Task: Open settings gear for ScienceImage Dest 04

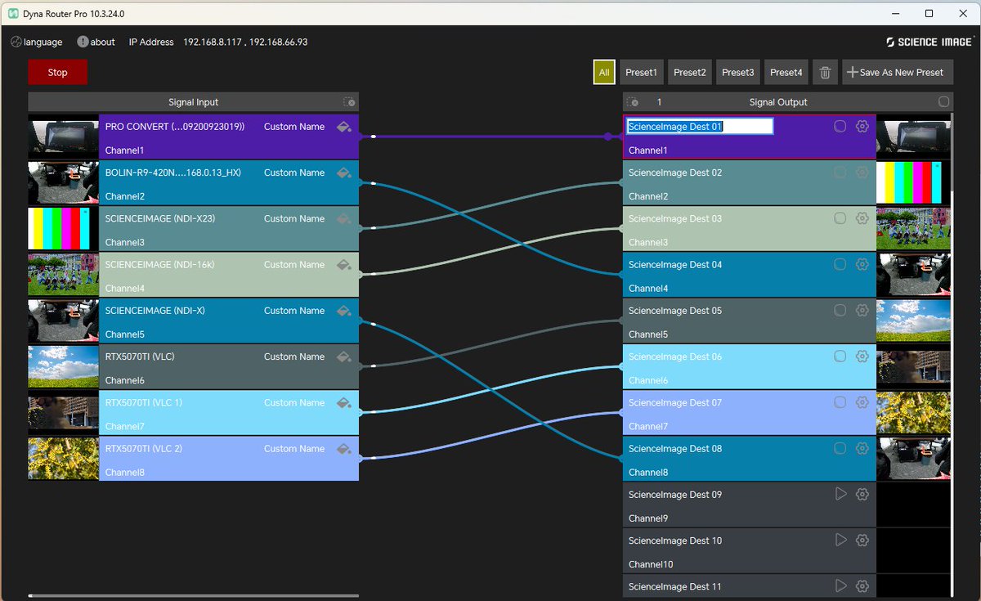Action: 862,264
